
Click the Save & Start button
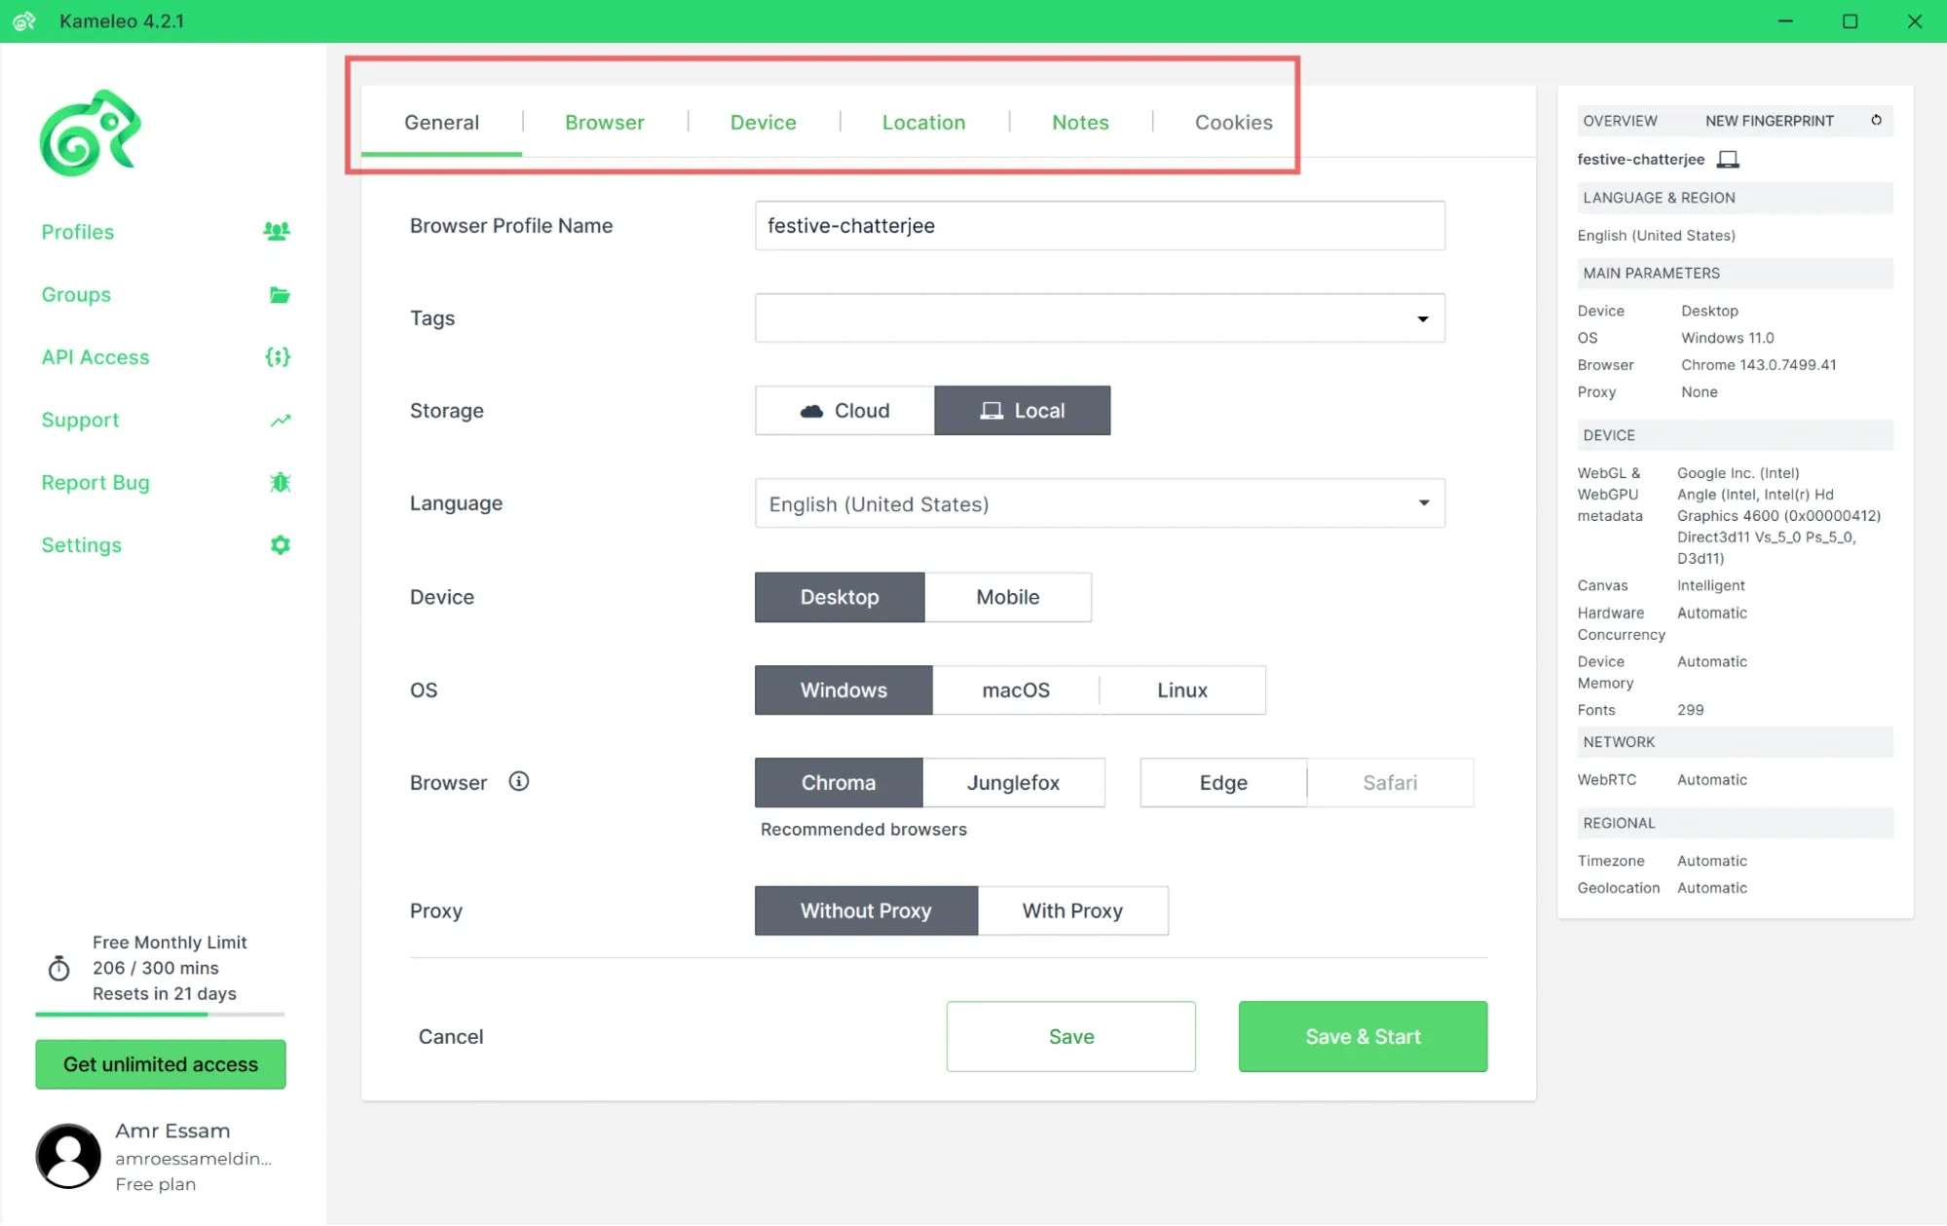1363,1036
